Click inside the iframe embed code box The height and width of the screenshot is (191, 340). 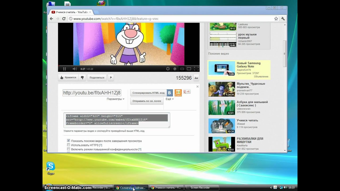point(117,120)
